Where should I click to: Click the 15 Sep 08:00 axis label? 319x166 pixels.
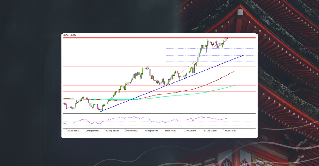pos(73,130)
